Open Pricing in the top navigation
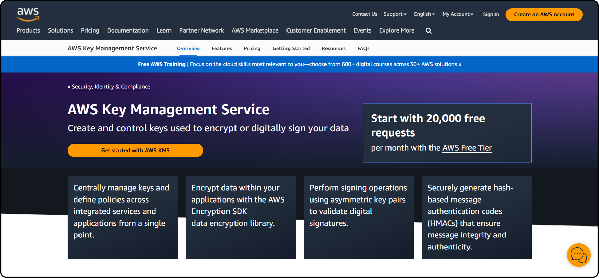The image size is (599, 278). (x=90, y=31)
